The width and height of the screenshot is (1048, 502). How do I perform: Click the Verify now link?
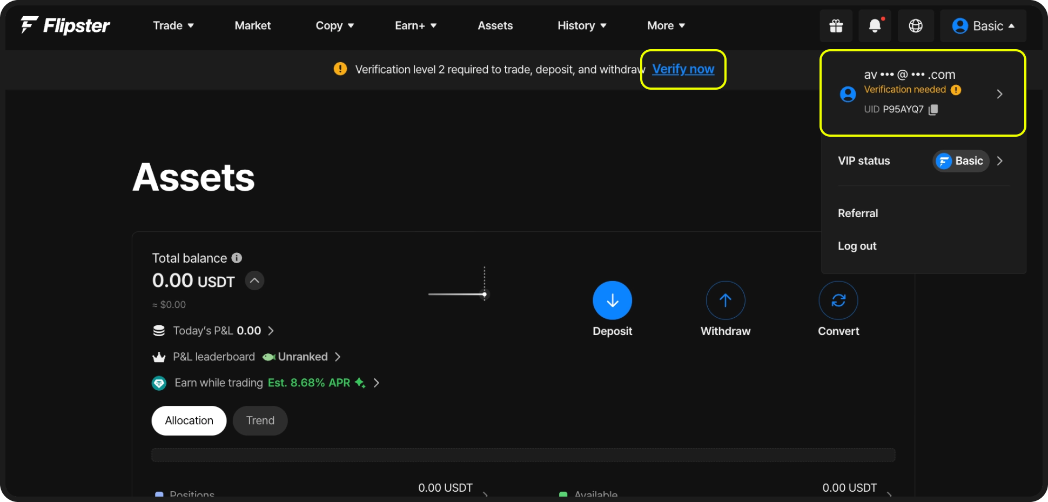[683, 69]
